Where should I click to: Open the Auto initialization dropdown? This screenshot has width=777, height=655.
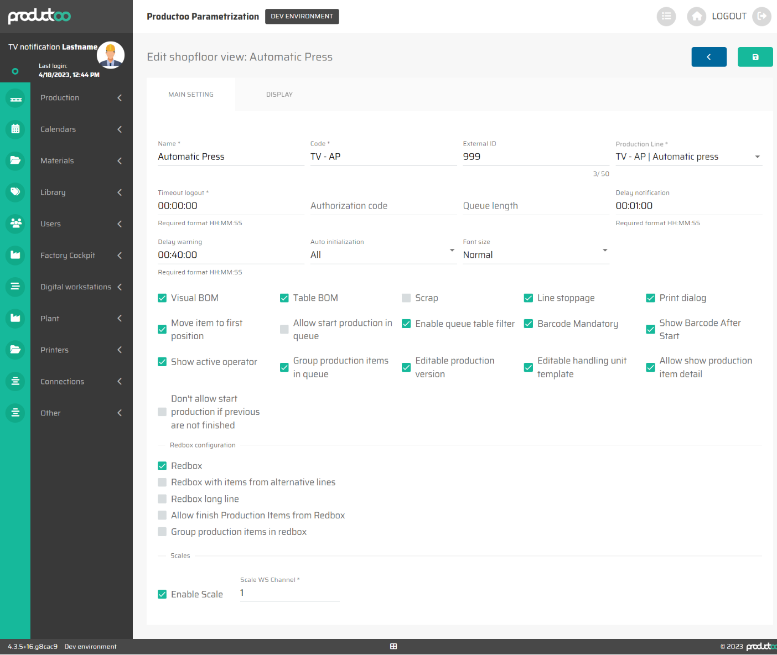click(x=383, y=255)
